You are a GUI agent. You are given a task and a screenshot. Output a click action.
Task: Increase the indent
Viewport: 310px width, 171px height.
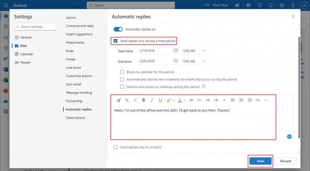pyautogui.click(x=216, y=100)
